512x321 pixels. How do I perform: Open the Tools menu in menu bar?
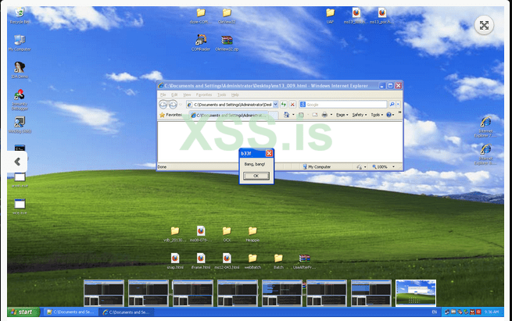(221, 95)
